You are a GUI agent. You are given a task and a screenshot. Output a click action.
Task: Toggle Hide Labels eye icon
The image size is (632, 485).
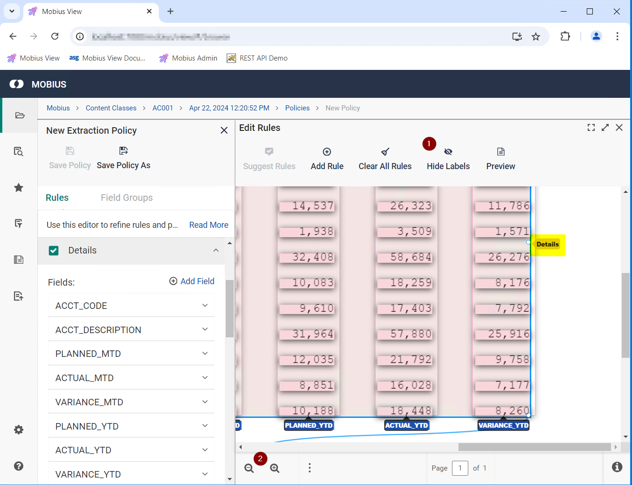[x=448, y=152]
